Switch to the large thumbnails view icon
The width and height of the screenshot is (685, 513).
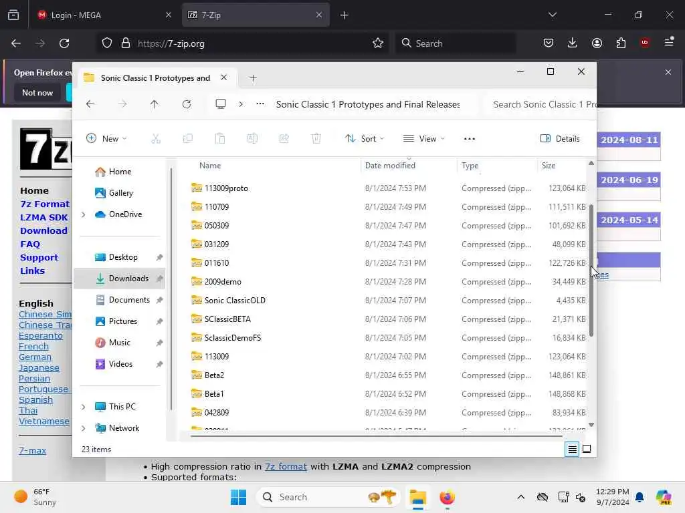coord(587,449)
